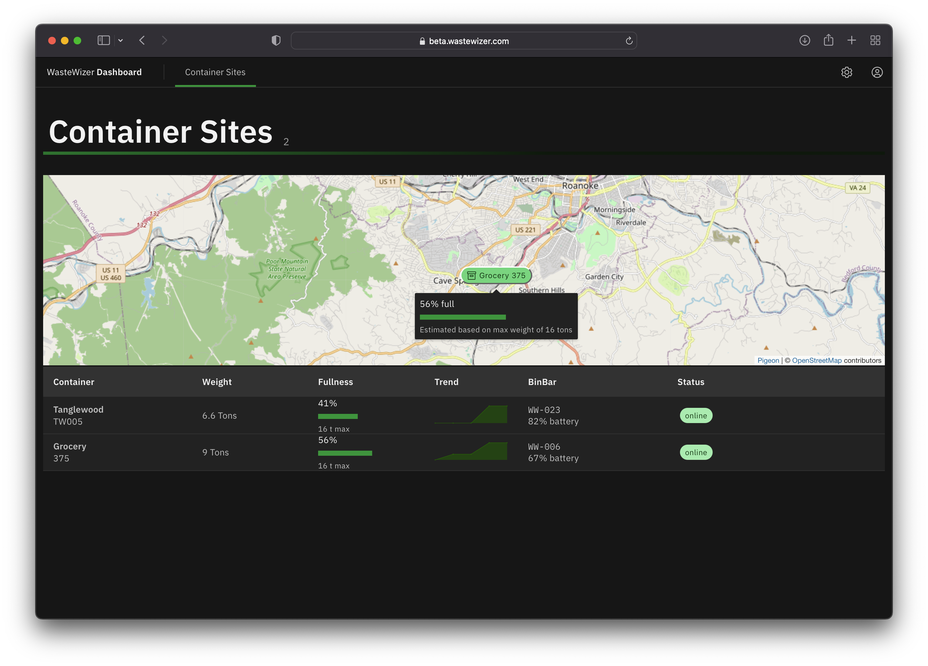Click Tanglewood's trend sparkline chart

point(471,414)
